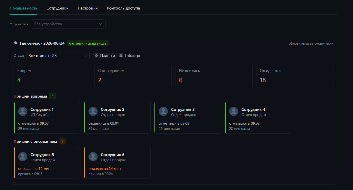
Task: Click the Сотрудник 1 name
Action: point(42,109)
